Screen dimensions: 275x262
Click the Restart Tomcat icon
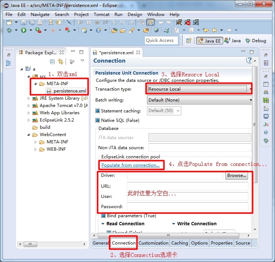[x=196, y=22]
